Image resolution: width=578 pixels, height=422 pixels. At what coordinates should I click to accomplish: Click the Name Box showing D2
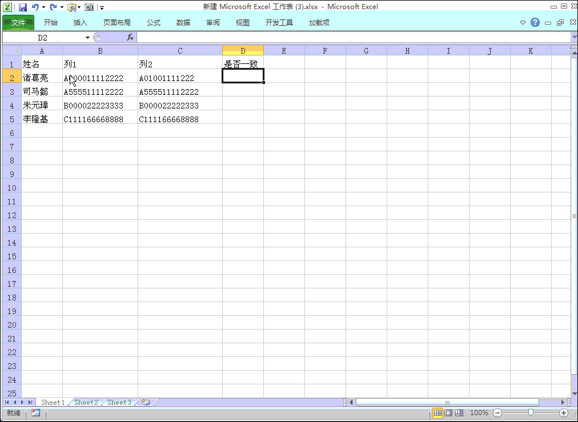click(x=42, y=38)
